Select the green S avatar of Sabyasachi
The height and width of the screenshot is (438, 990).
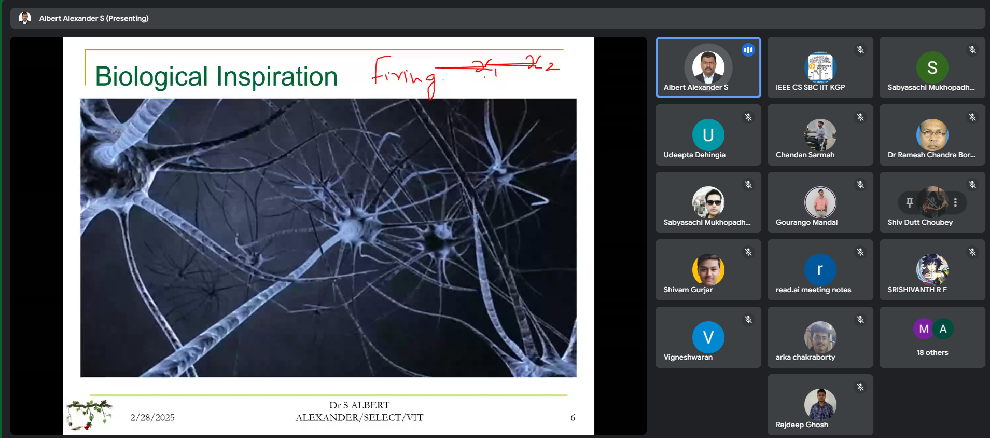pyautogui.click(x=932, y=67)
